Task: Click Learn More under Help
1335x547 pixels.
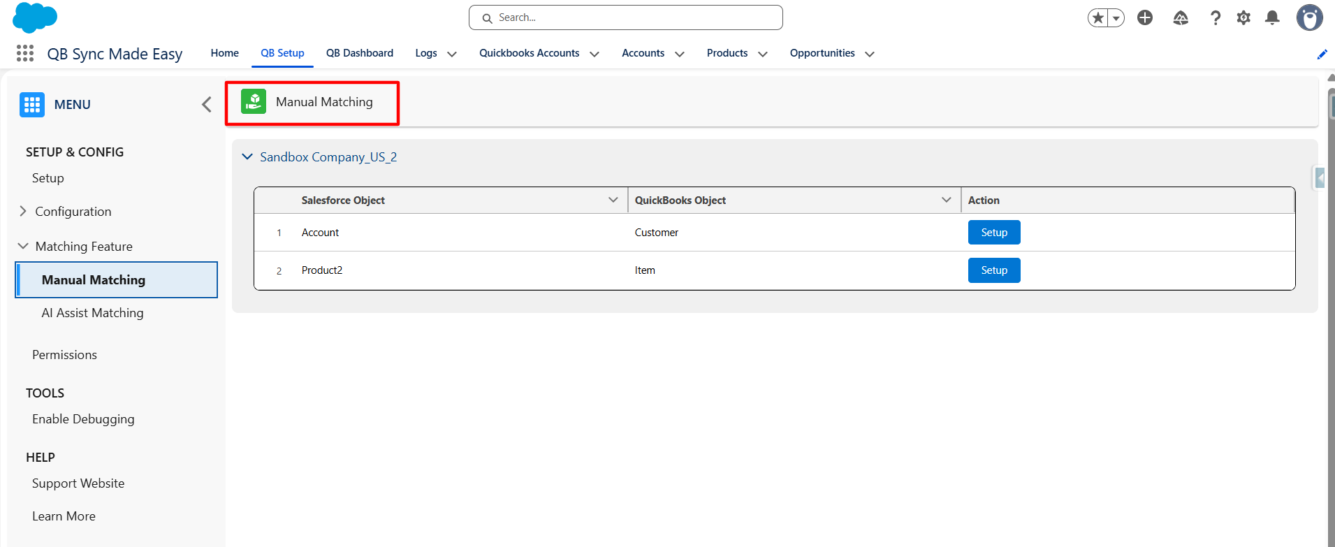Action: 64,516
